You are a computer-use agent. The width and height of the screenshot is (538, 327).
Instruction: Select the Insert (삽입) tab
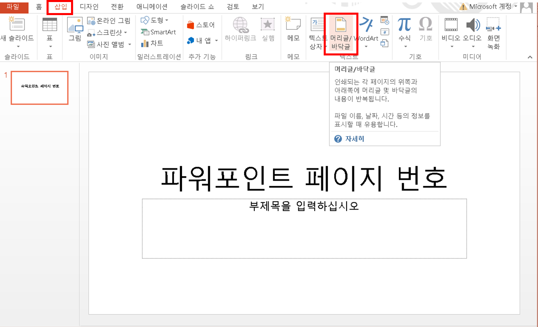click(60, 7)
